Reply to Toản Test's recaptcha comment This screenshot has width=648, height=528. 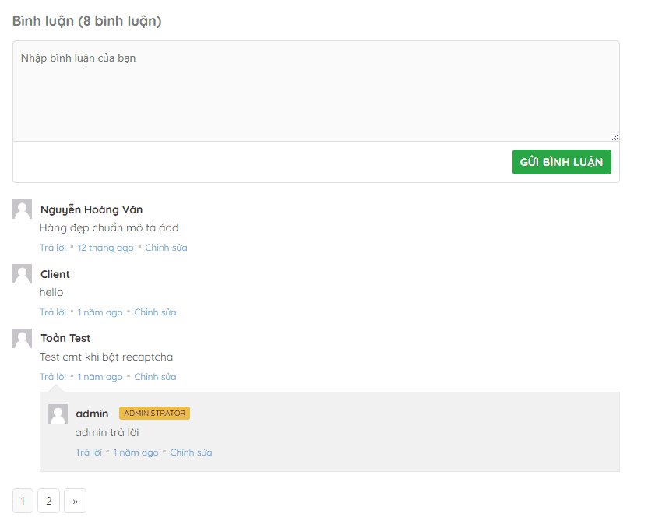tap(53, 377)
